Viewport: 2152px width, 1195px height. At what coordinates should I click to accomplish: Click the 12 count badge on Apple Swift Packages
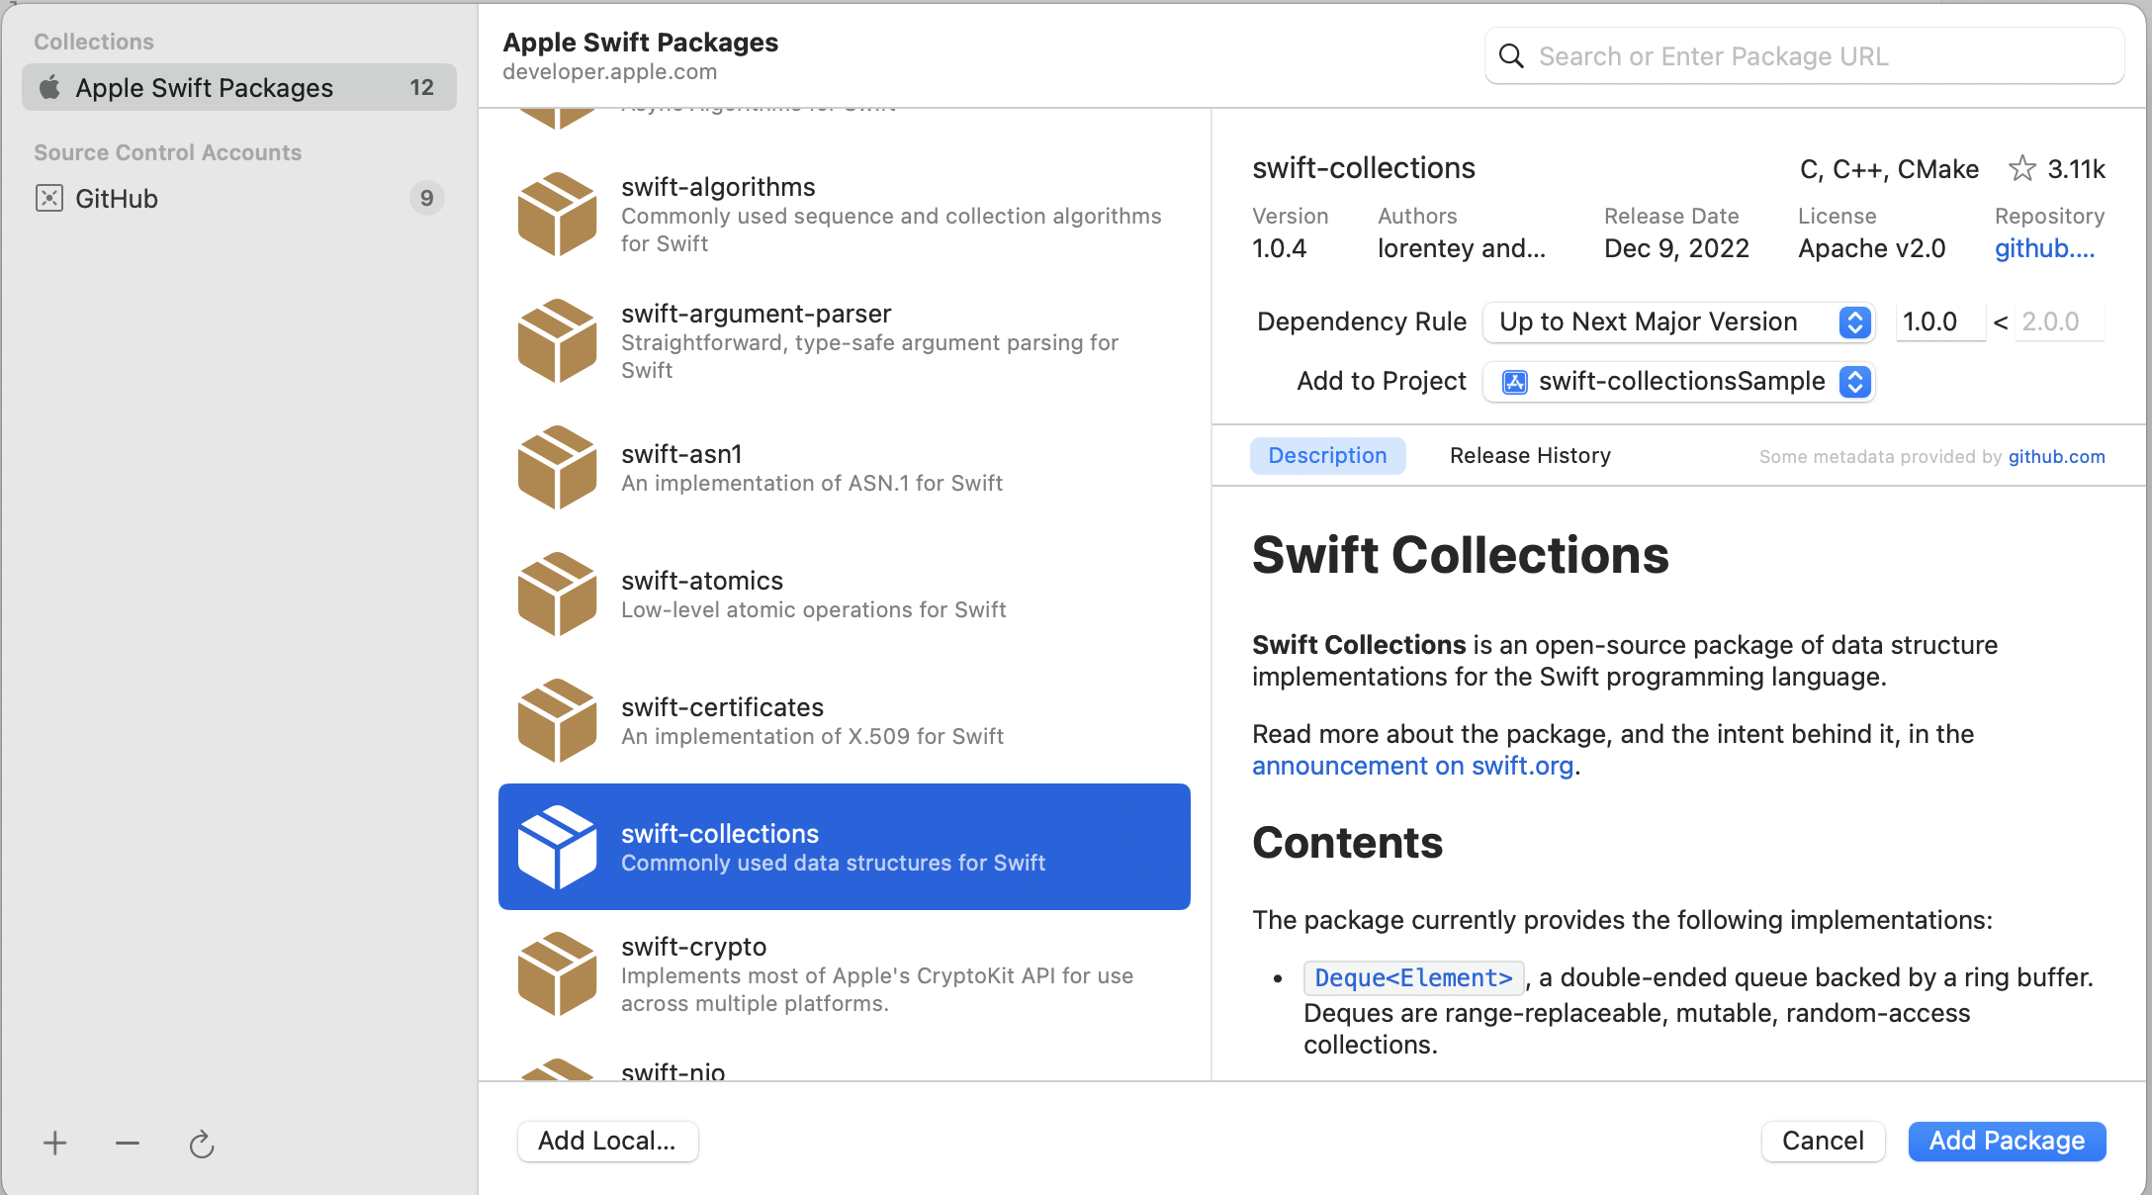[x=422, y=87]
